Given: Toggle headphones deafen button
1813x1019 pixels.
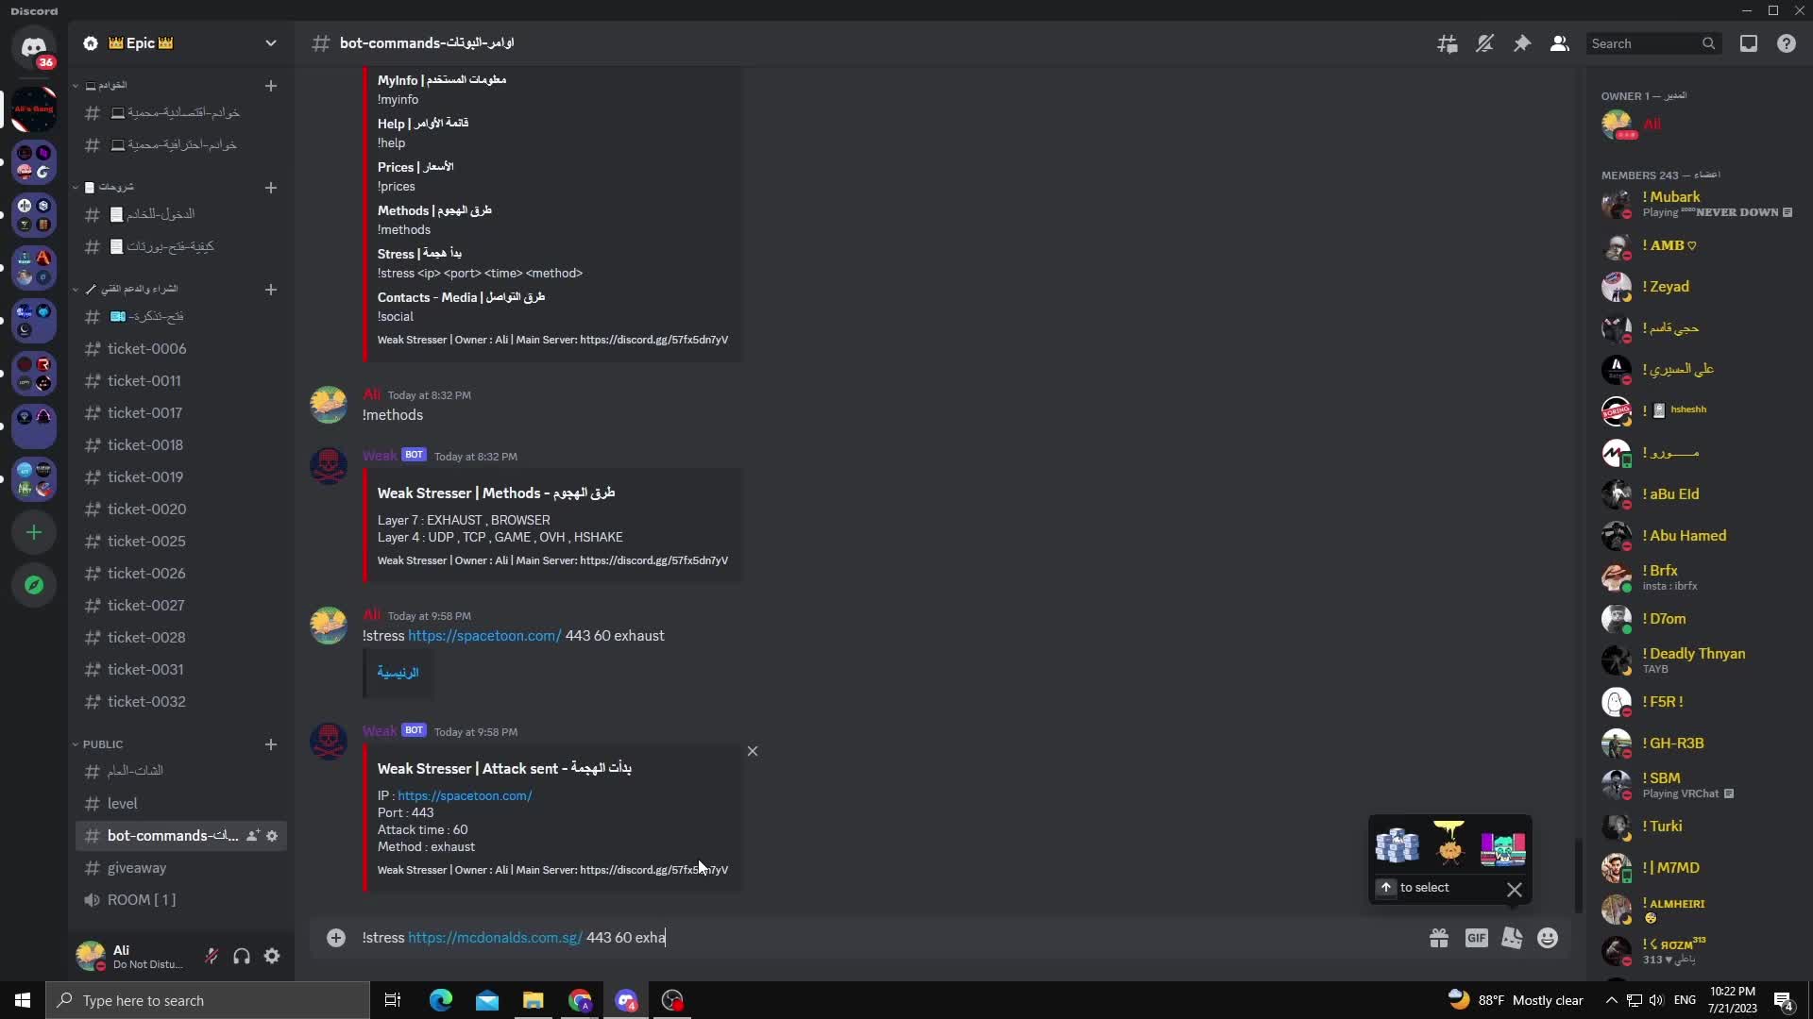Looking at the screenshot, I should pos(242,956).
